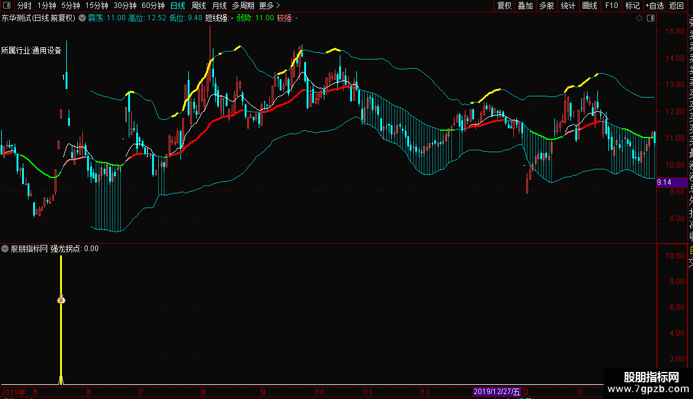This screenshot has height=399, width=693.
Task: Click the 2019年 label on time axis
Action: pos(13,392)
